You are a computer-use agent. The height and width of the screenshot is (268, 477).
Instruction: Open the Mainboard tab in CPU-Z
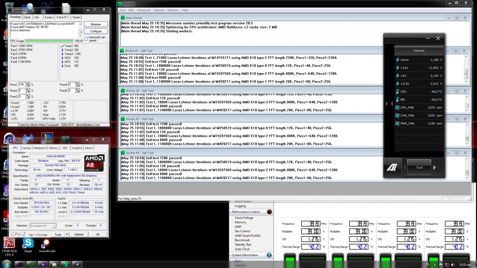click(40, 148)
